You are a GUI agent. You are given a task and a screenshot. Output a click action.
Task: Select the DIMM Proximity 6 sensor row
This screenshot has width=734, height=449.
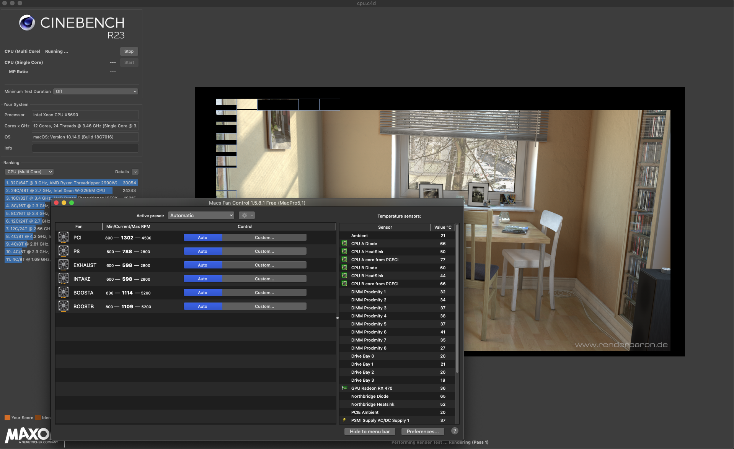[397, 332]
